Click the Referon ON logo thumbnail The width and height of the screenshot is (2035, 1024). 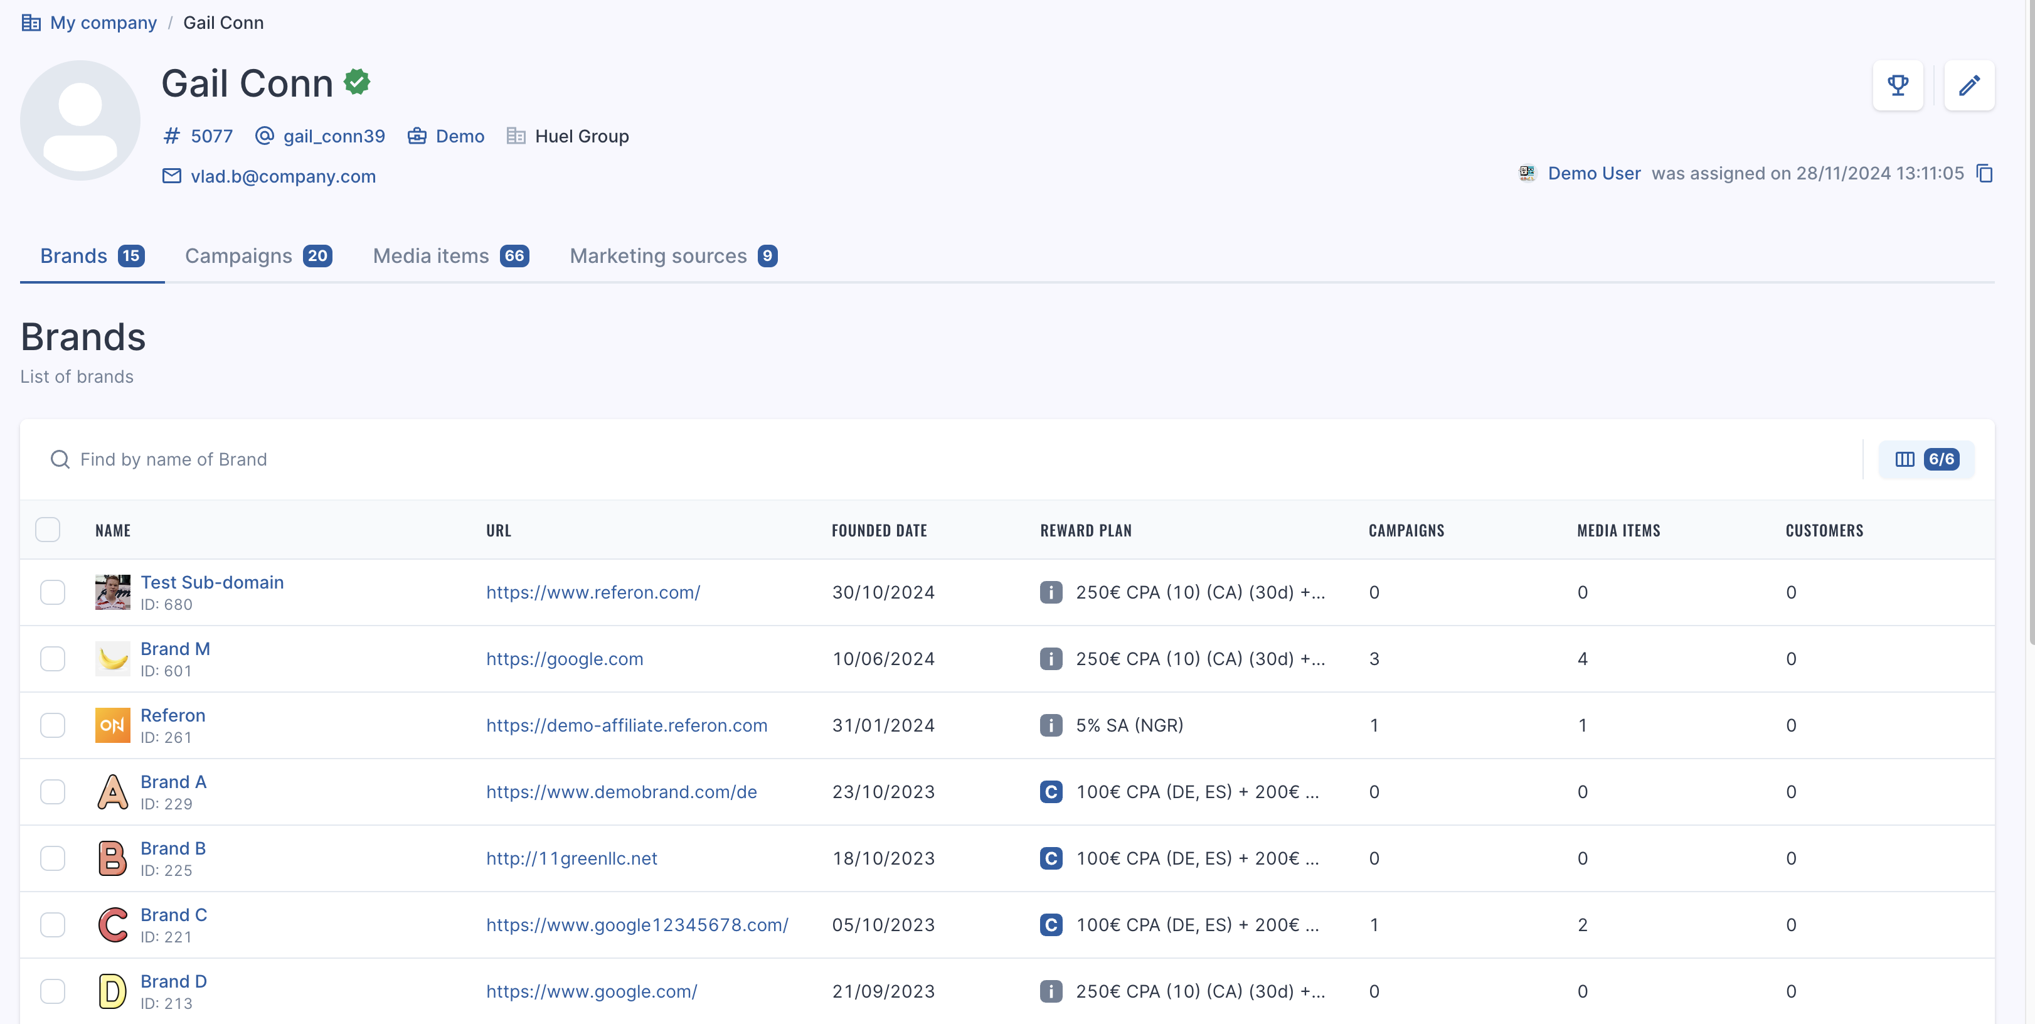click(x=113, y=725)
